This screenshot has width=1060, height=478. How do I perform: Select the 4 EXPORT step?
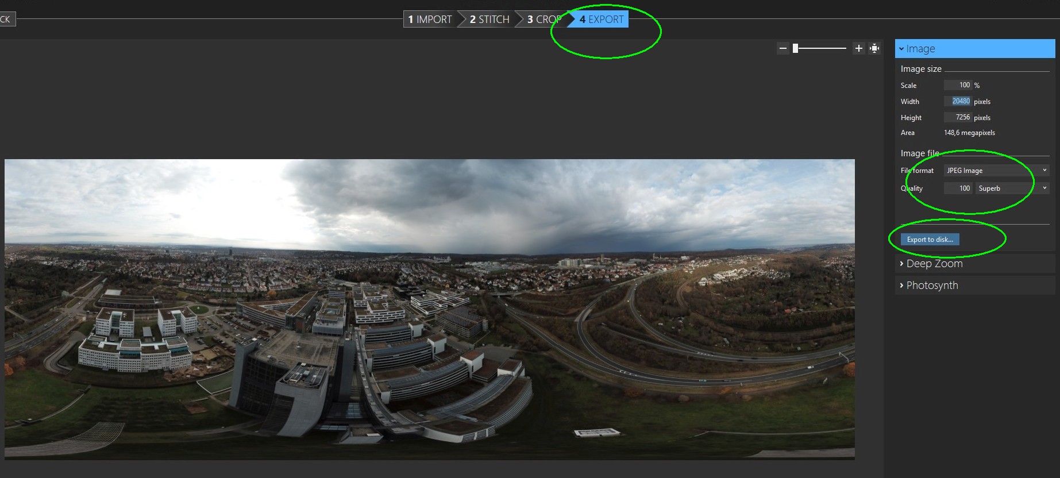[601, 20]
